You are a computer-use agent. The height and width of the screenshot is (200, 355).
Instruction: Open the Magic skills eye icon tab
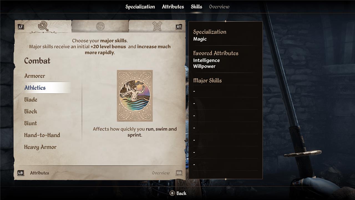pyautogui.click(x=100, y=27)
